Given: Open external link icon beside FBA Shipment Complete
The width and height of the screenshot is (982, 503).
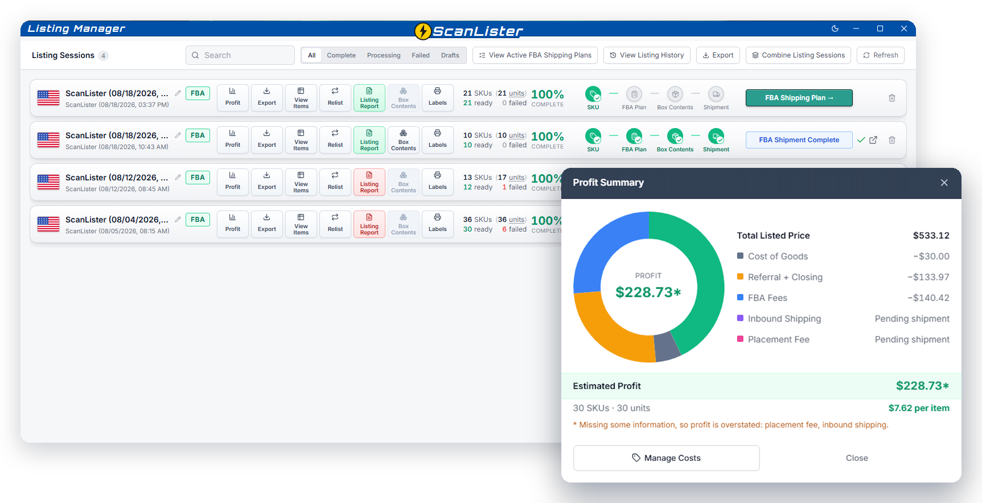Looking at the screenshot, I should pos(873,140).
